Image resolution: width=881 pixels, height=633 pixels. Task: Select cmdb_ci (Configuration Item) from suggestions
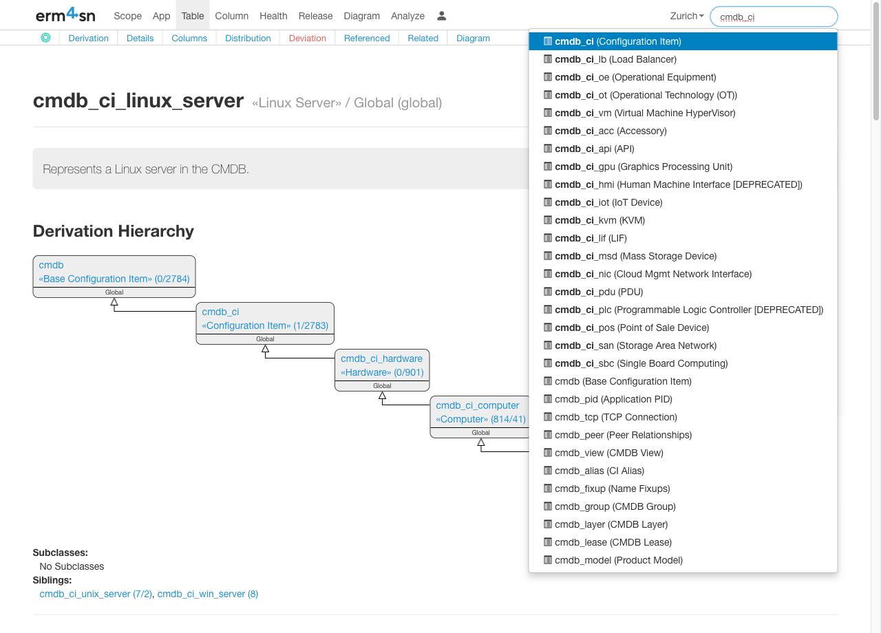pyautogui.click(x=617, y=41)
